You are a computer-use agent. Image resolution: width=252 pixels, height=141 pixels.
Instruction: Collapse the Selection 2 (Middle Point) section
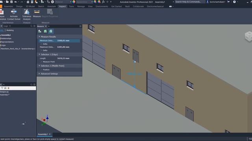click(39, 66)
